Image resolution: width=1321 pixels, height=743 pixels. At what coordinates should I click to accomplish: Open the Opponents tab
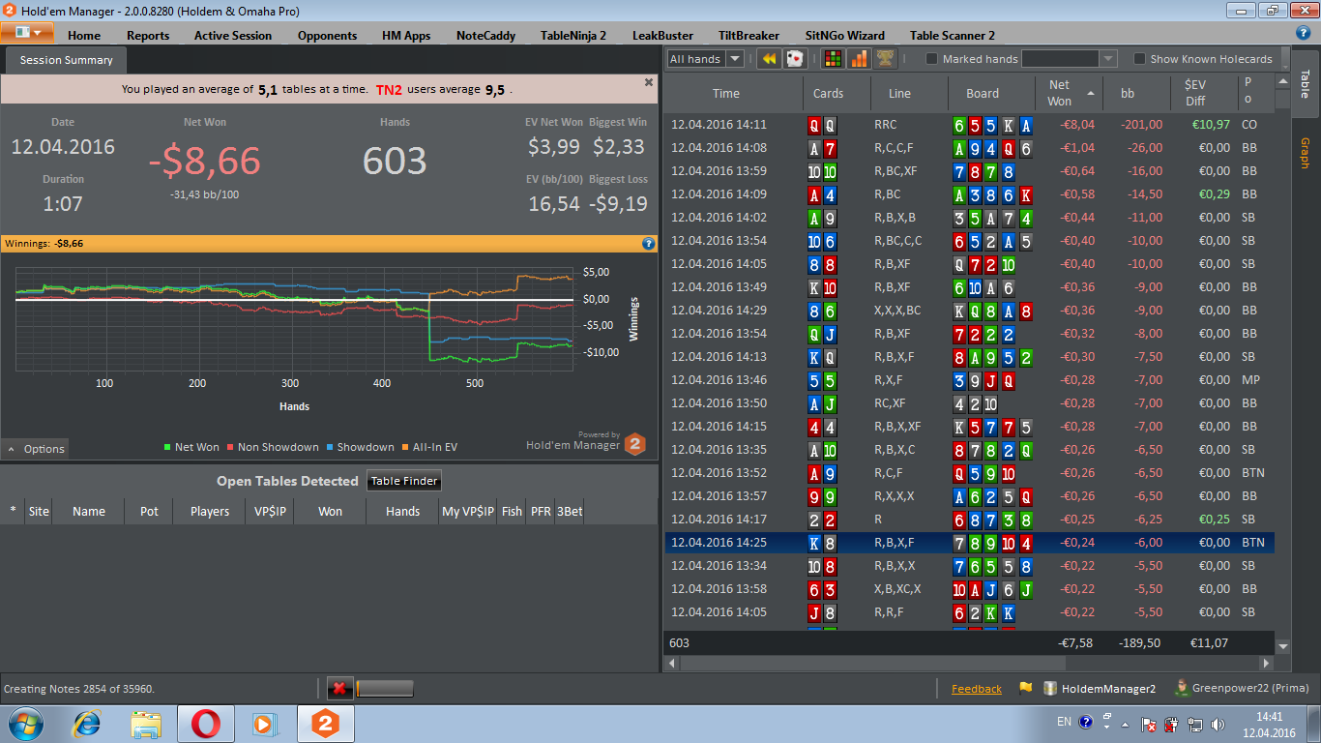tap(328, 36)
